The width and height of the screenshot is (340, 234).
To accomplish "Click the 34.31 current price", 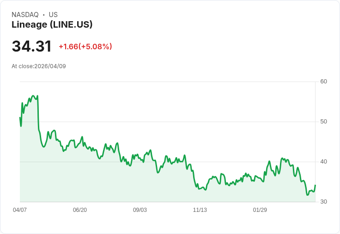I will click(31, 47).
